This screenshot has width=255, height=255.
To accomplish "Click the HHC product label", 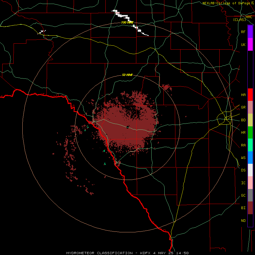I will tap(249, 17).
